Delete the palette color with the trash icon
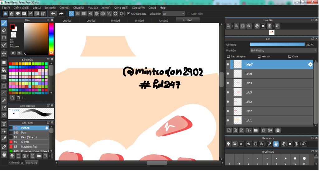This screenshot has width=319, height=171. [18, 98]
